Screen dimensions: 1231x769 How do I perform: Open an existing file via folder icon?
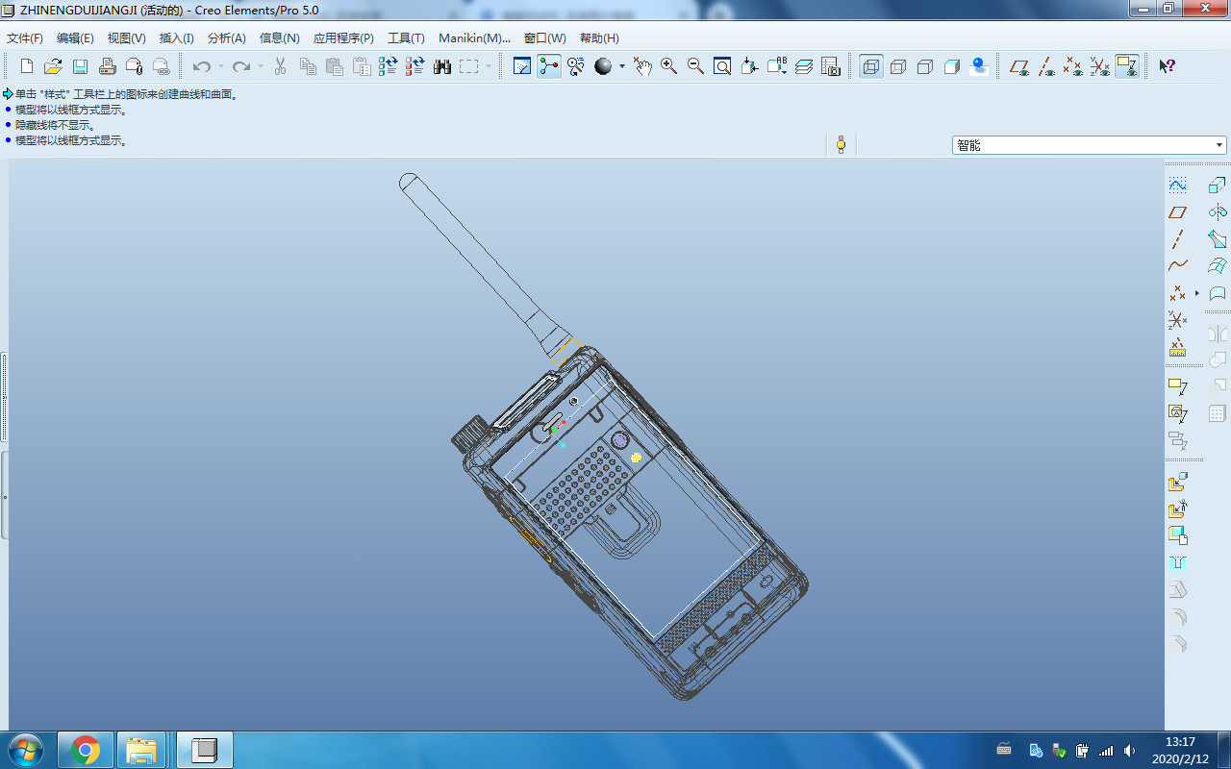(54, 66)
